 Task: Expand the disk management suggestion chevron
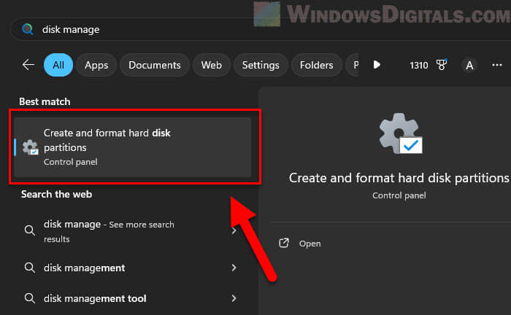tap(234, 268)
